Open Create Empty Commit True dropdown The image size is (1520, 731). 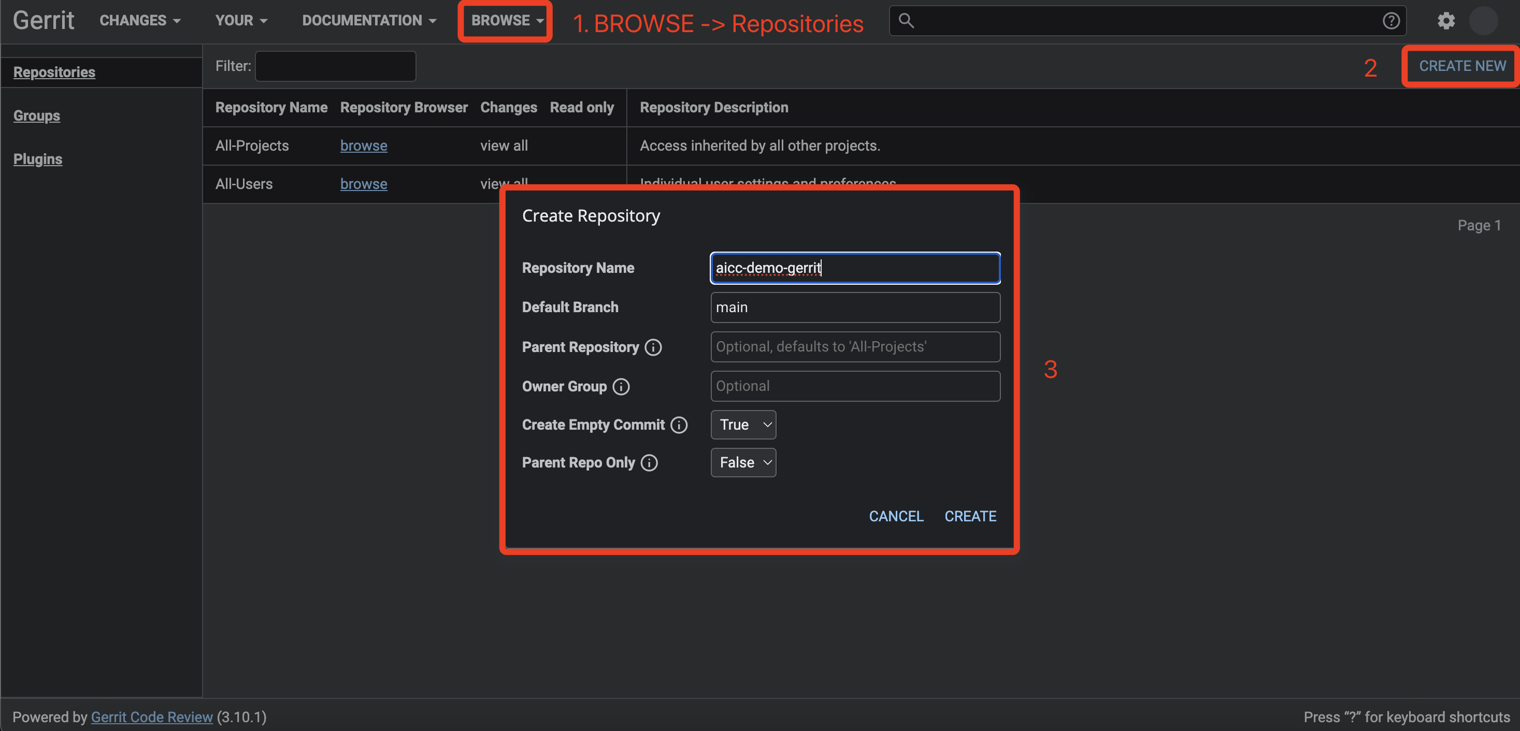743,425
